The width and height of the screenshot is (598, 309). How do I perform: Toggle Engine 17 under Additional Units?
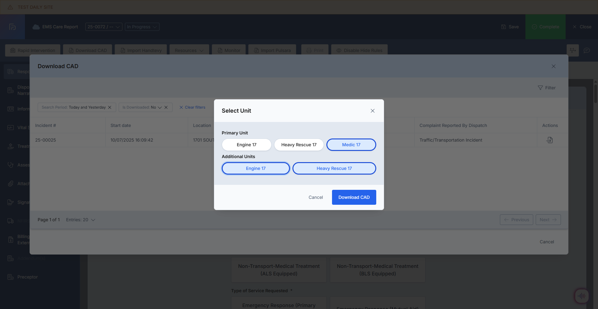point(255,168)
